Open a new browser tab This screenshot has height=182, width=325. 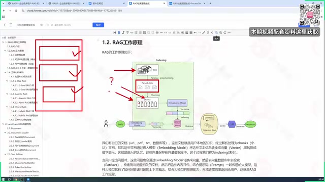210,4
